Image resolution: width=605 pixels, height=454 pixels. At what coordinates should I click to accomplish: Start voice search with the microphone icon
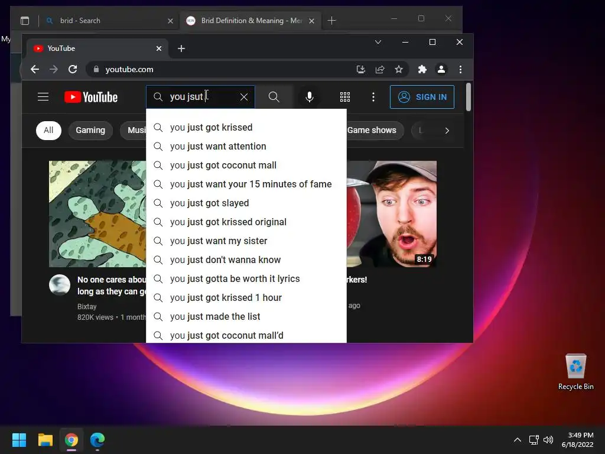pyautogui.click(x=310, y=97)
